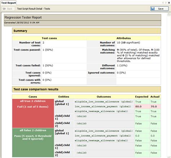Select the Test Report tab
The height and width of the screenshot is (158, 171).
tap(8, 3)
